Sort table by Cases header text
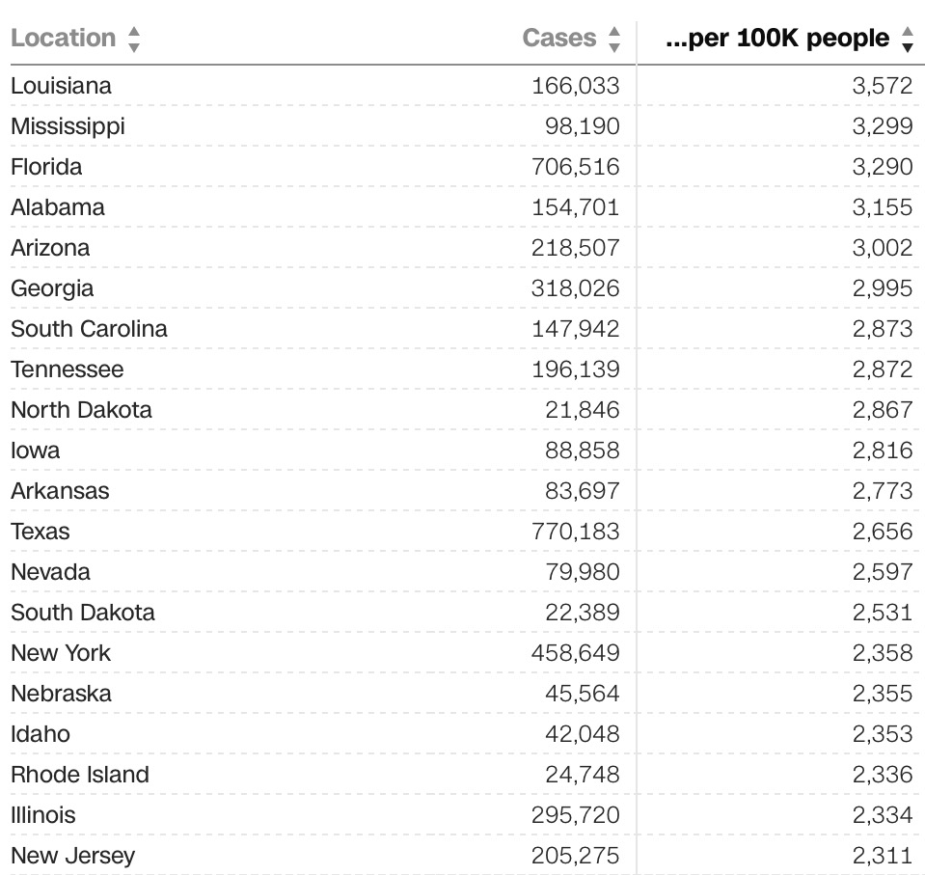Viewport: 925px width, 875px height. point(559,39)
